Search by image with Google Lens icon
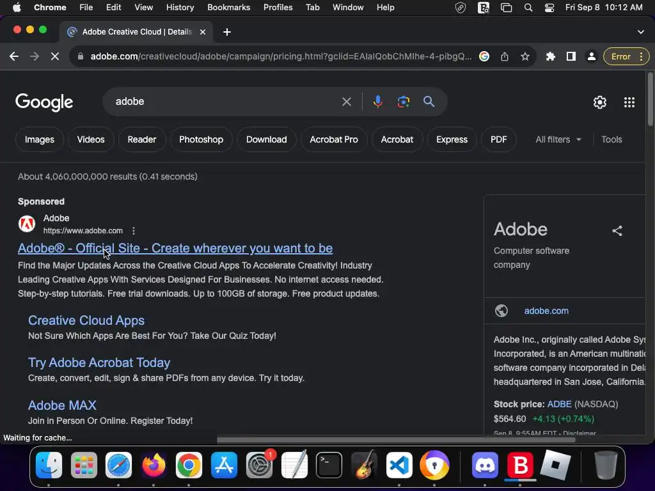The width and height of the screenshot is (655, 491). [403, 102]
